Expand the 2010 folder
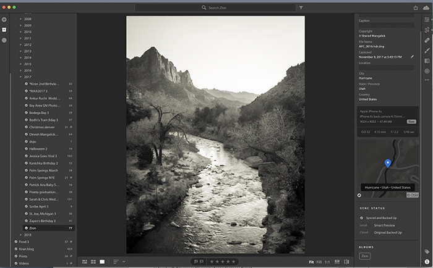Image resolution: width=433 pixels, height=268 pixels. (20, 31)
